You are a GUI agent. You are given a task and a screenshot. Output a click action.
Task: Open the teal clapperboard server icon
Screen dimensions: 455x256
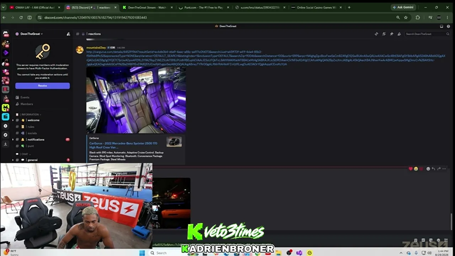point(5,117)
